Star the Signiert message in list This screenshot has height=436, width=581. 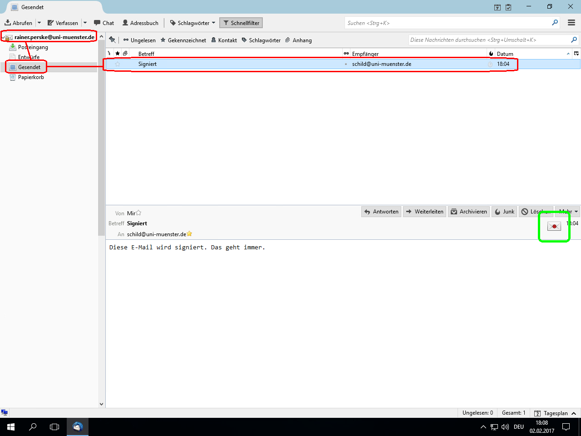click(118, 64)
